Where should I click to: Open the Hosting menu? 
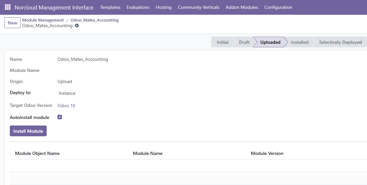(x=164, y=7)
